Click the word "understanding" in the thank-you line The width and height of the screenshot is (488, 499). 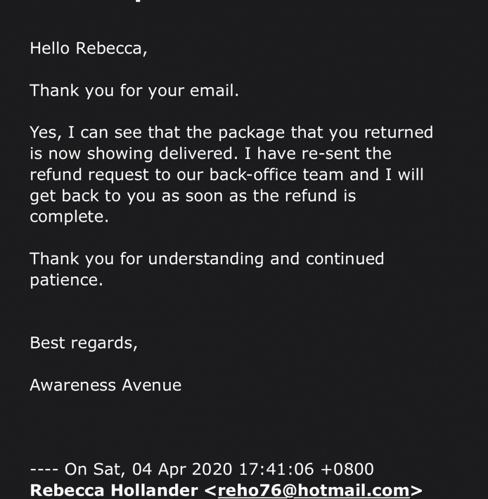[206, 259]
